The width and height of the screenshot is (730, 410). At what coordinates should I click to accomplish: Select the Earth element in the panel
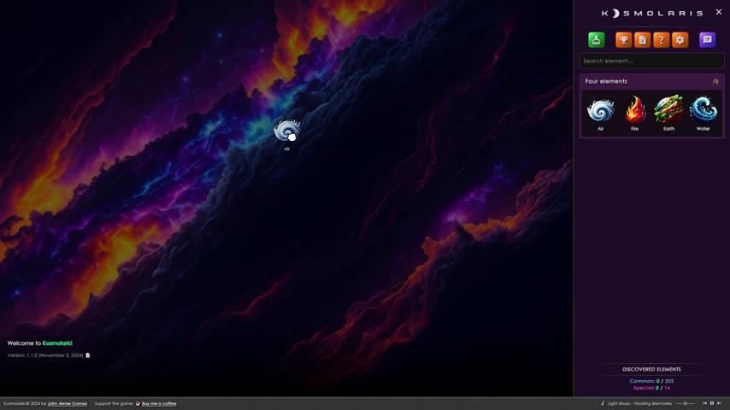pos(668,111)
